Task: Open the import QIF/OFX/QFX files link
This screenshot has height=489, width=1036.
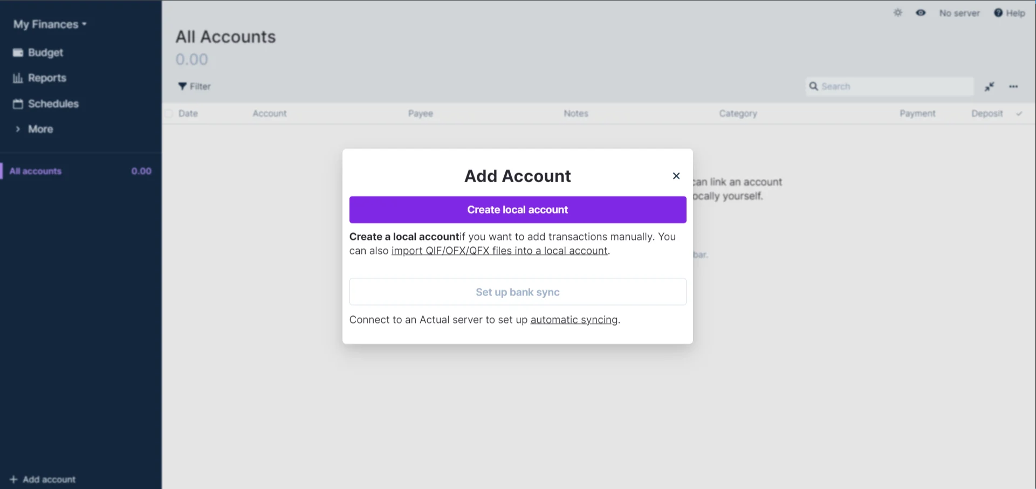Action: point(499,251)
